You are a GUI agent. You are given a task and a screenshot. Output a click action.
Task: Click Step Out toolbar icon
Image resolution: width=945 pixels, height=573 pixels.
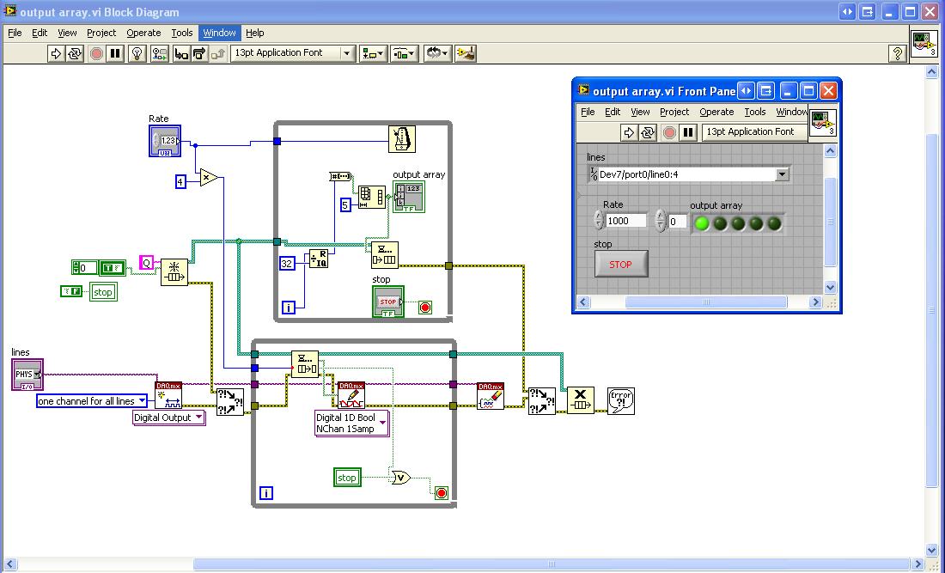pyautogui.click(x=217, y=53)
